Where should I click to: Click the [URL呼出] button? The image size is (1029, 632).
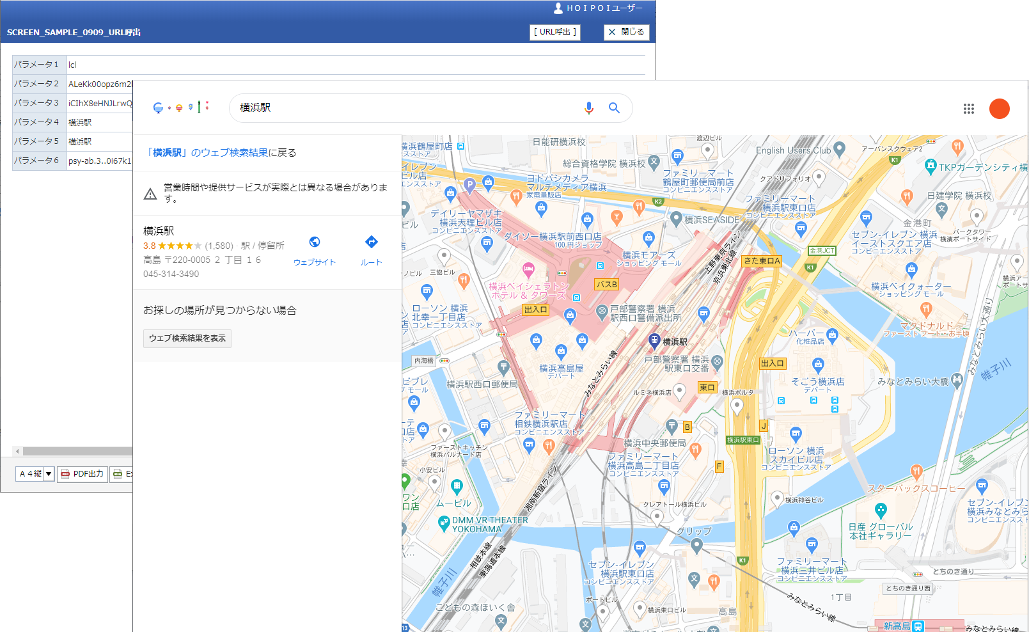pyautogui.click(x=555, y=32)
